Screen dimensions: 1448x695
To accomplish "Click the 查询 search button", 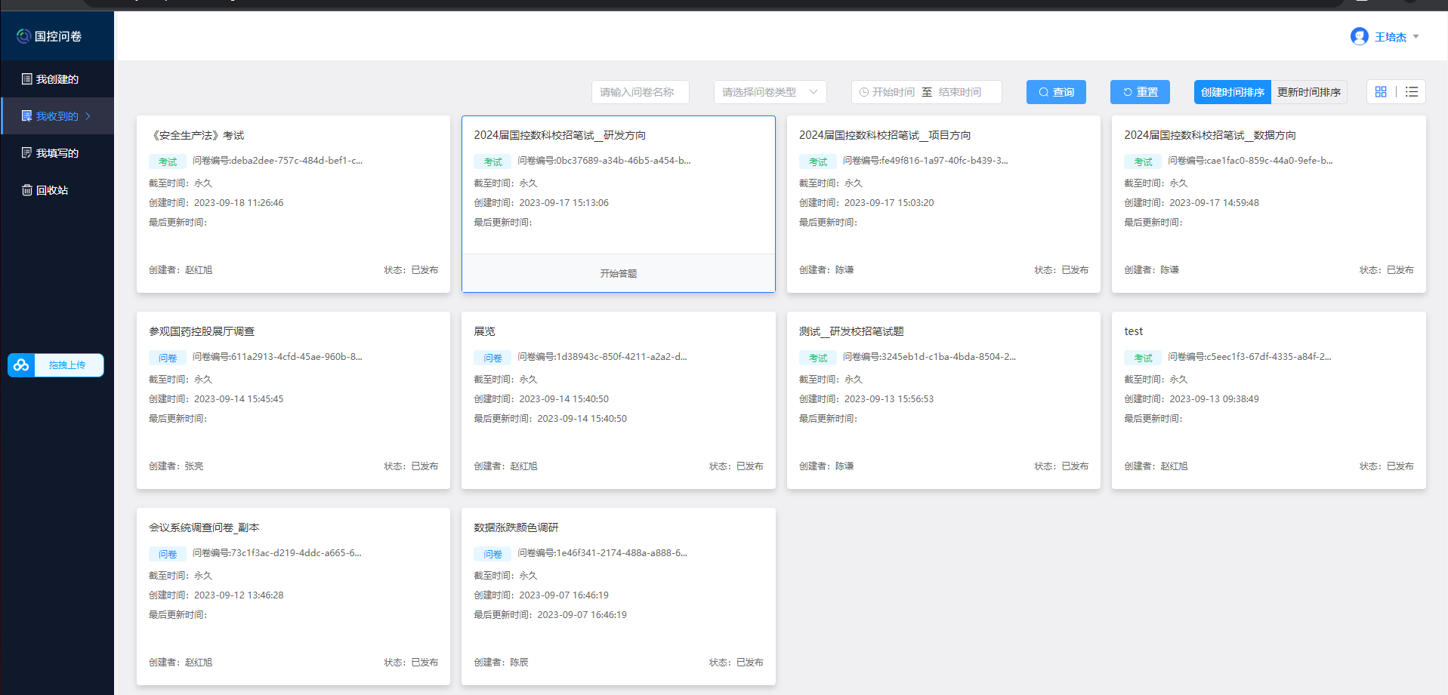I will (1056, 92).
